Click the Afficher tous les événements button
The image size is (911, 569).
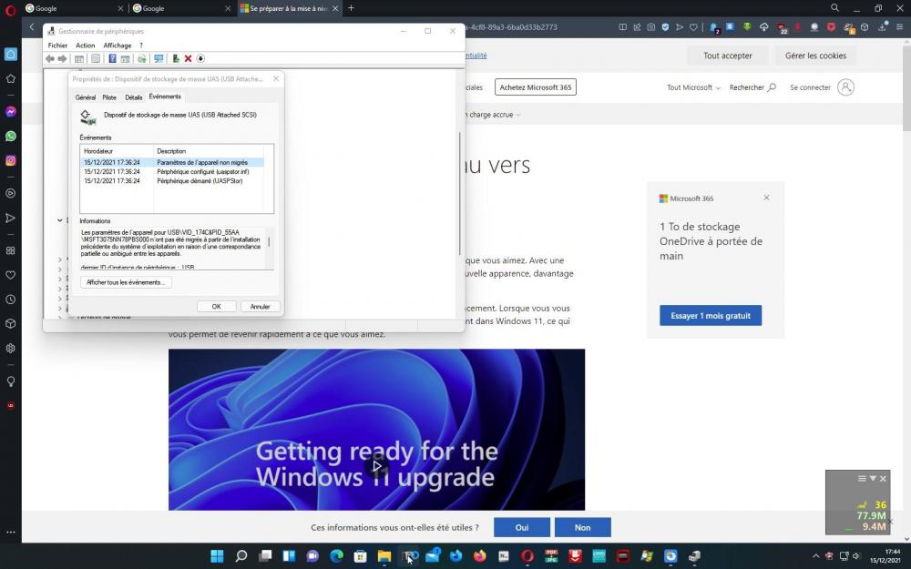[x=126, y=283]
